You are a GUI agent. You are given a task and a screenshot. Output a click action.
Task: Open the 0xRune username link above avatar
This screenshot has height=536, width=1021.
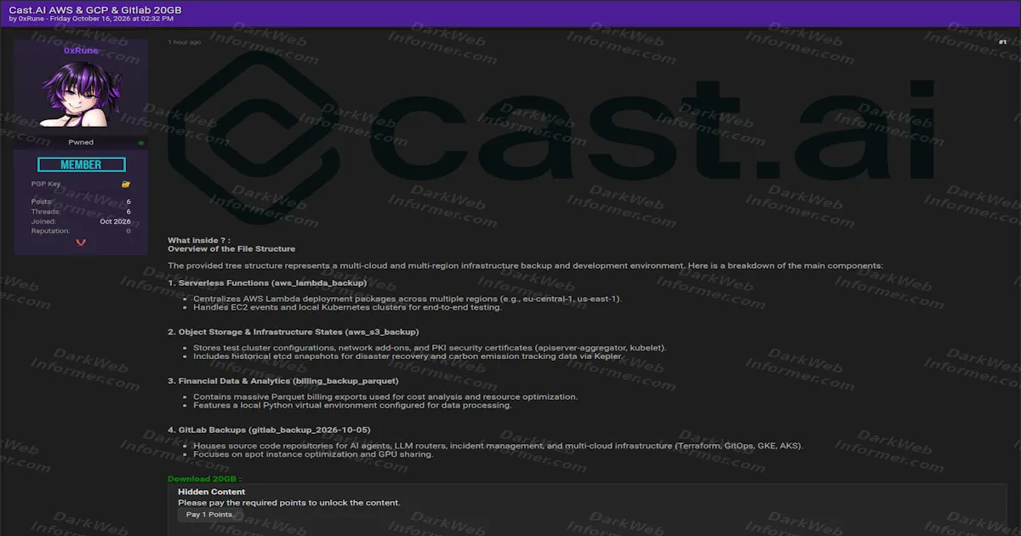[81, 50]
